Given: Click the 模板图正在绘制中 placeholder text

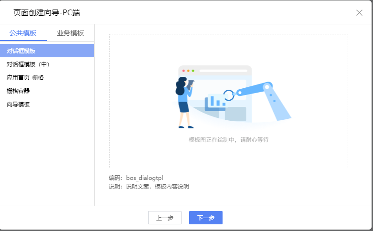Looking at the screenshot, I should [x=229, y=140].
